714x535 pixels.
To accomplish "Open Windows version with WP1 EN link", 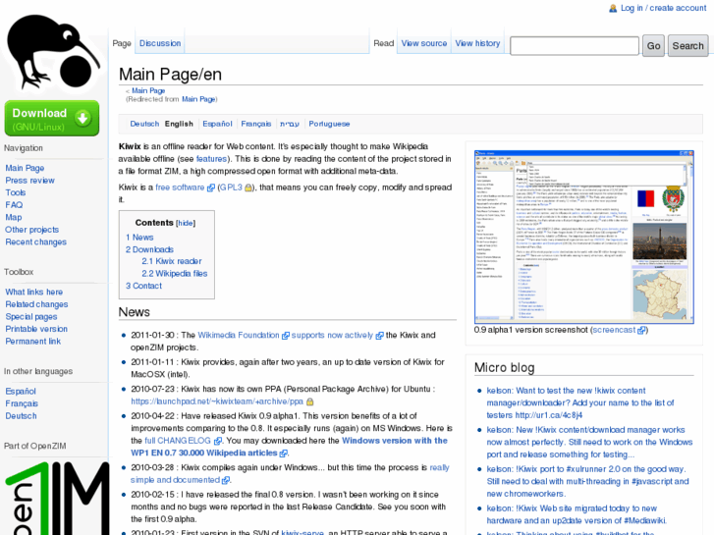I will (289, 447).
